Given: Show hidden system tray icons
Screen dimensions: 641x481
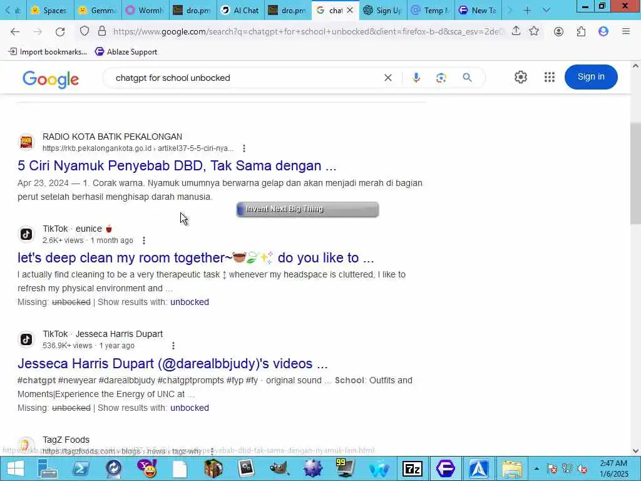Looking at the screenshot, I should click(536, 468).
